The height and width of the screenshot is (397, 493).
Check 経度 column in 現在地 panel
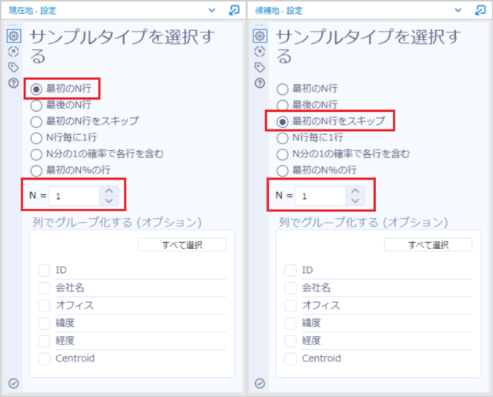point(44,341)
